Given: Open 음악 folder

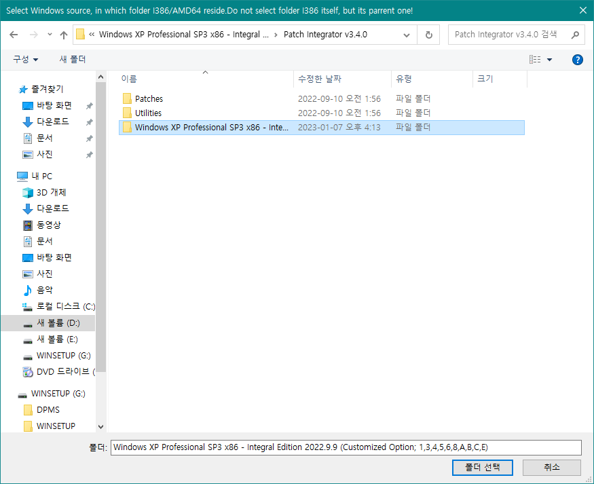Looking at the screenshot, I should click(38, 290).
